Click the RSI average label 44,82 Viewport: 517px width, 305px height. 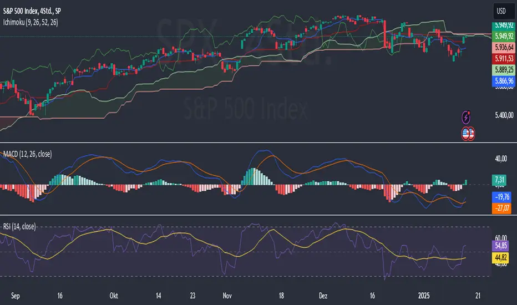[500, 257]
